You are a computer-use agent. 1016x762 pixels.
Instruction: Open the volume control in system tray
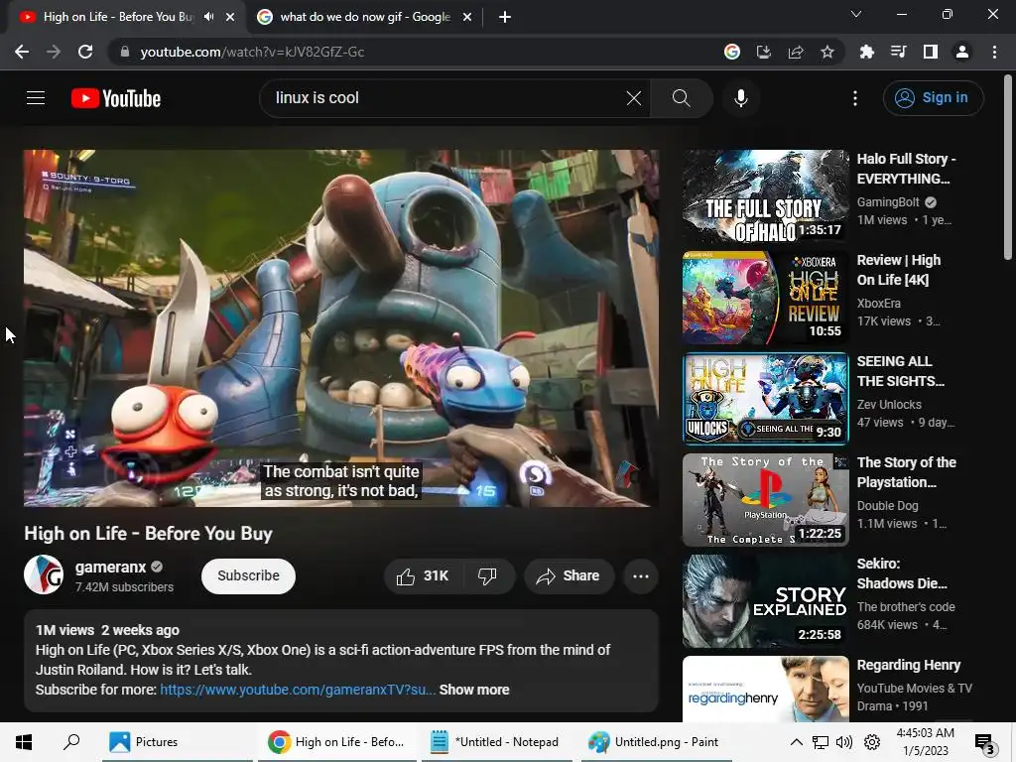click(843, 742)
